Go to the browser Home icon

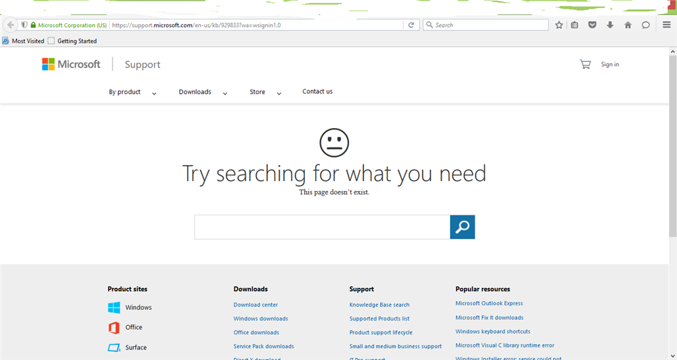(628, 25)
